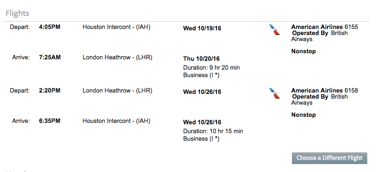Click Wed 10/19/16 departure date
The width and height of the screenshot is (378, 172).
(x=202, y=29)
